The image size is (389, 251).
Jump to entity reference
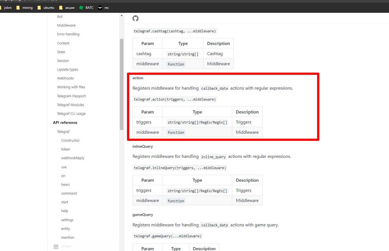(66, 229)
